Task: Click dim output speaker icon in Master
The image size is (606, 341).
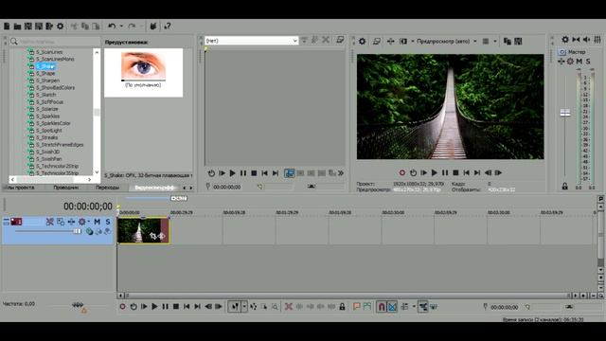Action: [x=587, y=40]
